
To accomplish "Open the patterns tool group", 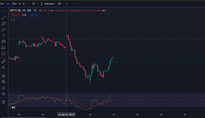I will pyautogui.click(x=4, y=42).
